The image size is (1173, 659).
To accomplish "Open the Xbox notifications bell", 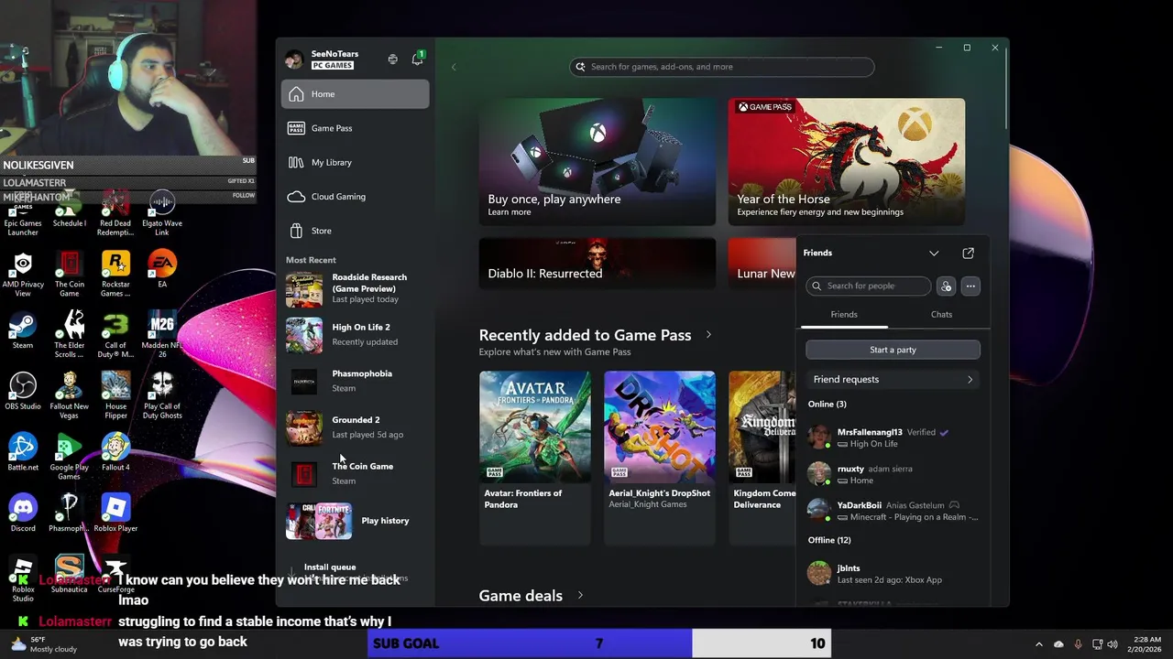I will (417, 59).
